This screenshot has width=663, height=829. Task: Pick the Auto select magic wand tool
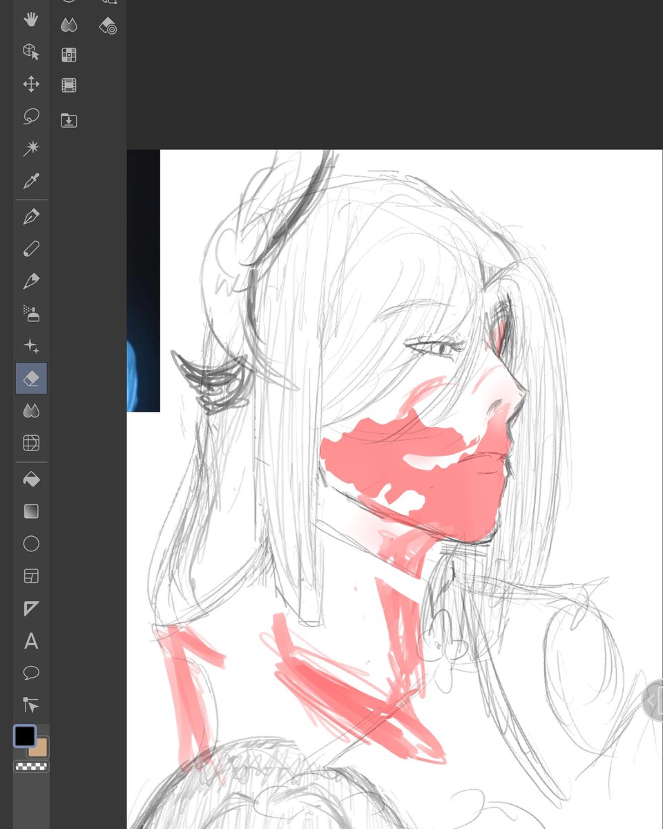(x=31, y=148)
